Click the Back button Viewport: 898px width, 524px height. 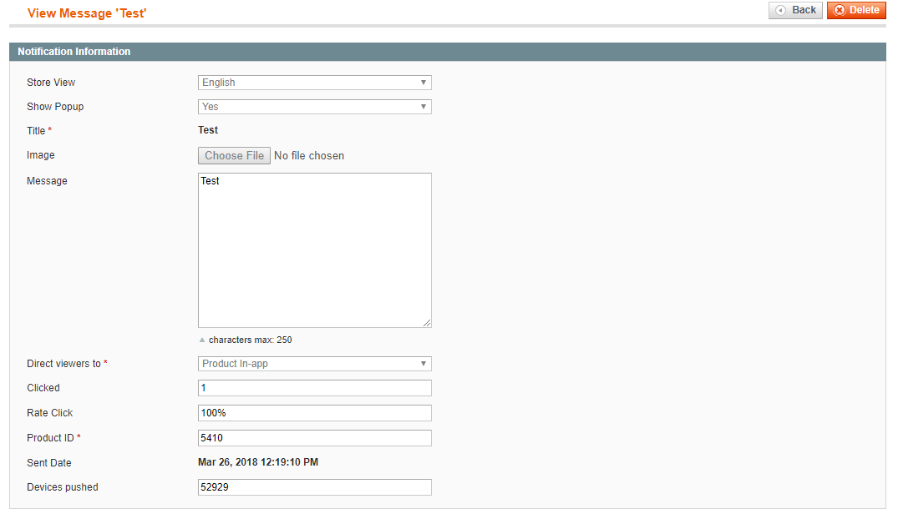coord(795,10)
